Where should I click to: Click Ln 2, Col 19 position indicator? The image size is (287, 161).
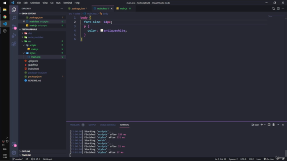point(220,159)
